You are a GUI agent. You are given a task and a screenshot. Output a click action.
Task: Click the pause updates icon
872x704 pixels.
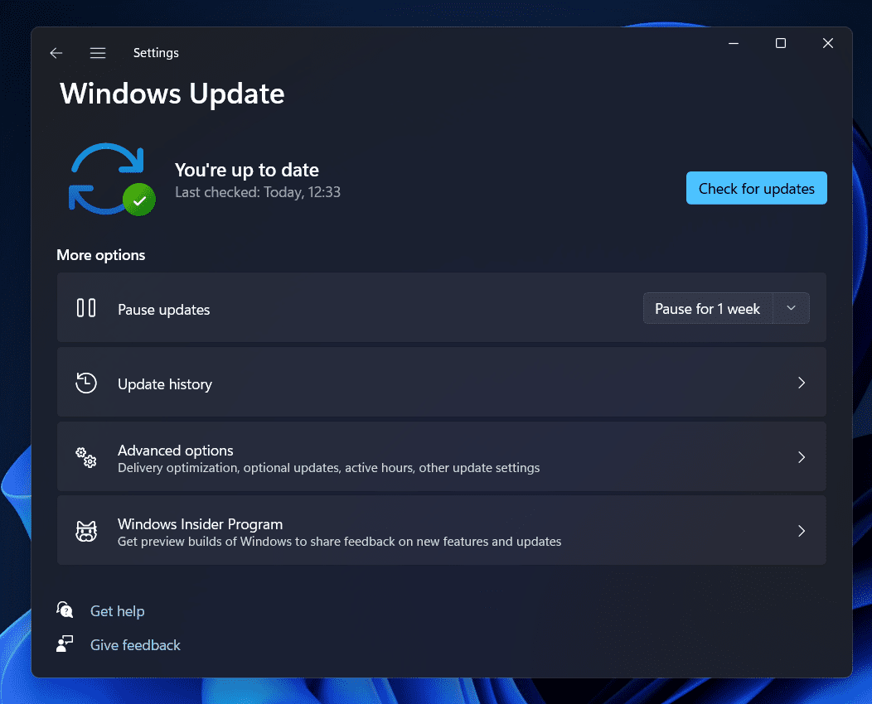[x=85, y=307]
